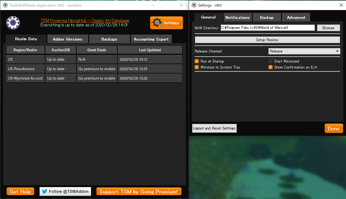Open the TSM Powering NexusHub link
The image size is (346, 199).
85,20
